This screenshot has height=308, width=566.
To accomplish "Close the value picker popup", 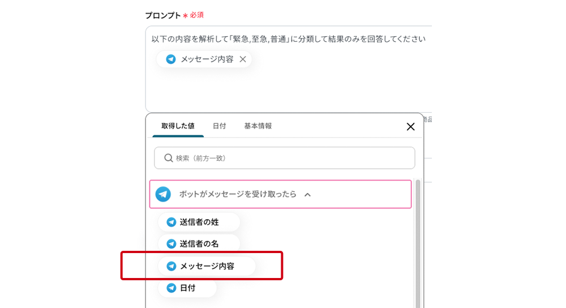I will (411, 126).
